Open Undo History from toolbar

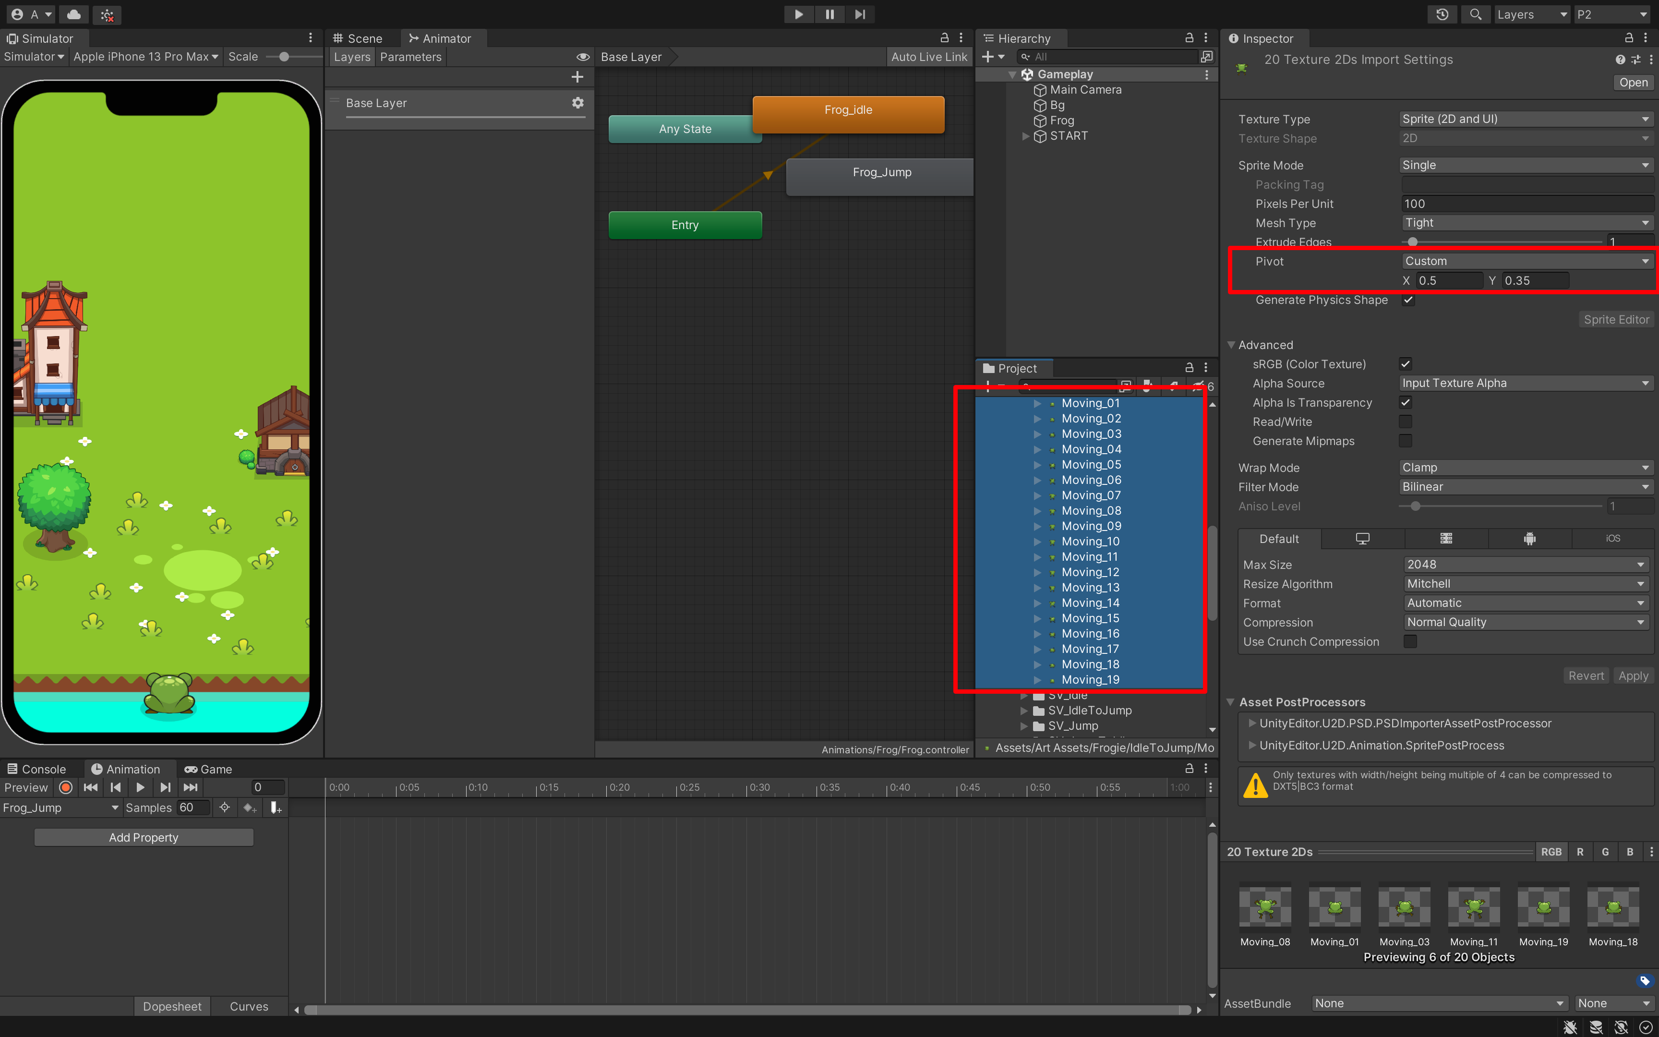(1443, 14)
